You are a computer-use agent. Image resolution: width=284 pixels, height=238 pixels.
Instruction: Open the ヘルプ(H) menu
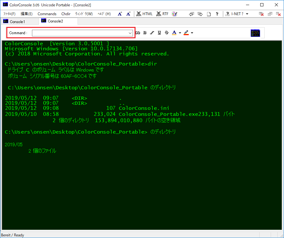pos(104,14)
